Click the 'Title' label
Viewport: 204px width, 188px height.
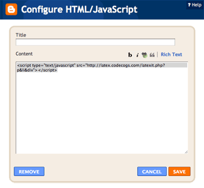pos(21,35)
